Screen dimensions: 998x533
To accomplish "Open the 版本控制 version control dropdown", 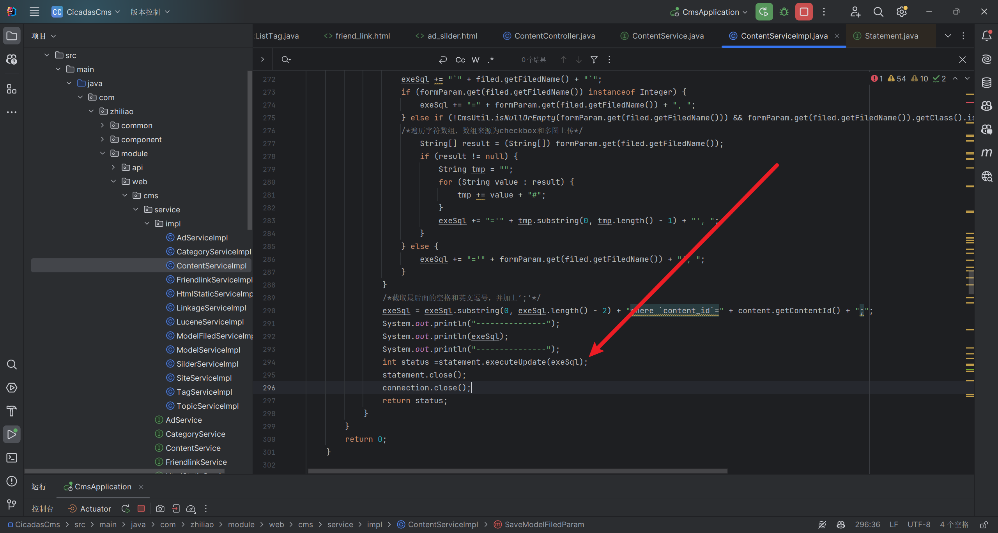I will 150,12.
